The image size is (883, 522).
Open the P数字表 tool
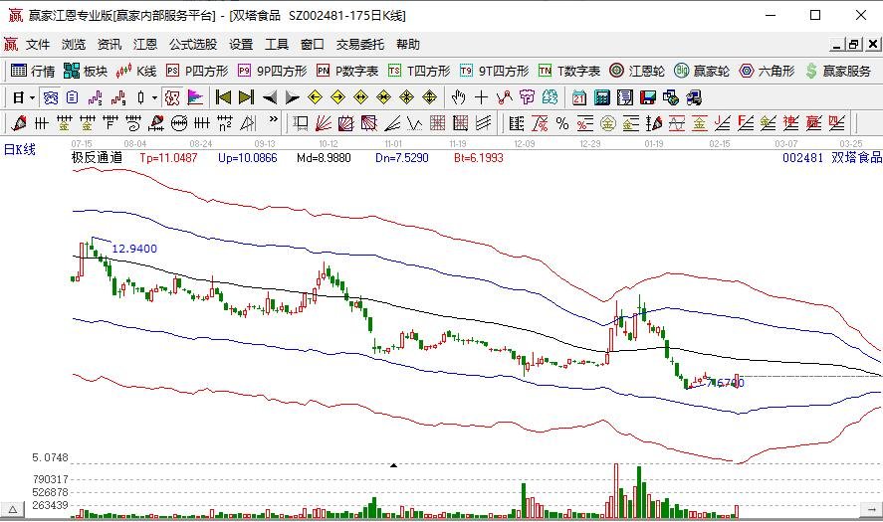pos(346,71)
